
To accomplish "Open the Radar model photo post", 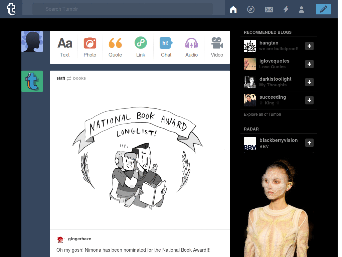I will (x=279, y=205).
